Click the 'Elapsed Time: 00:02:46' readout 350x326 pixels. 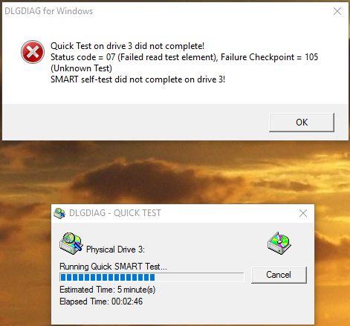(101, 301)
